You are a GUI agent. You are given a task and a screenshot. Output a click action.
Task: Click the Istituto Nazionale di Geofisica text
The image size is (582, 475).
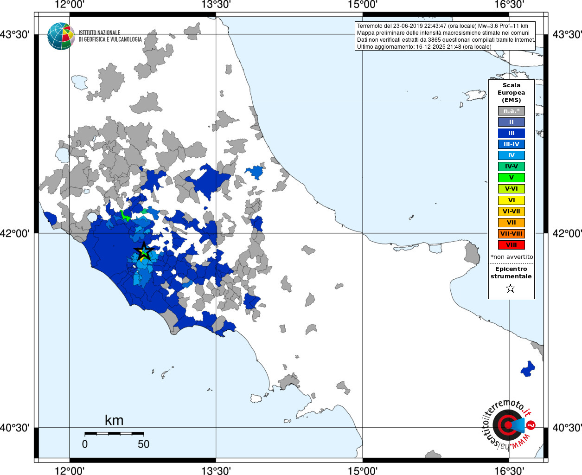[110, 36]
